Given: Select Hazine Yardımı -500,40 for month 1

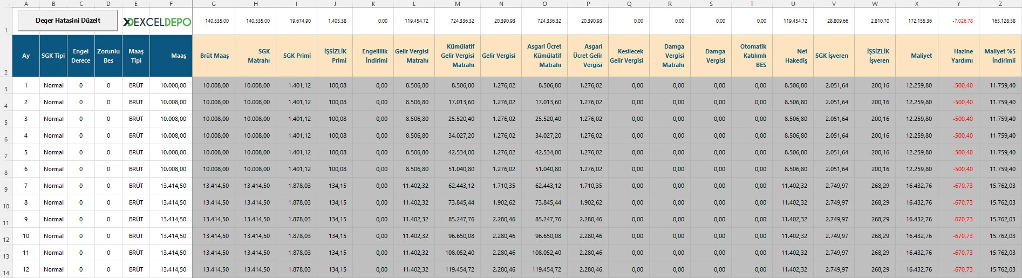Looking at the screenshot, I should [959, 85].
